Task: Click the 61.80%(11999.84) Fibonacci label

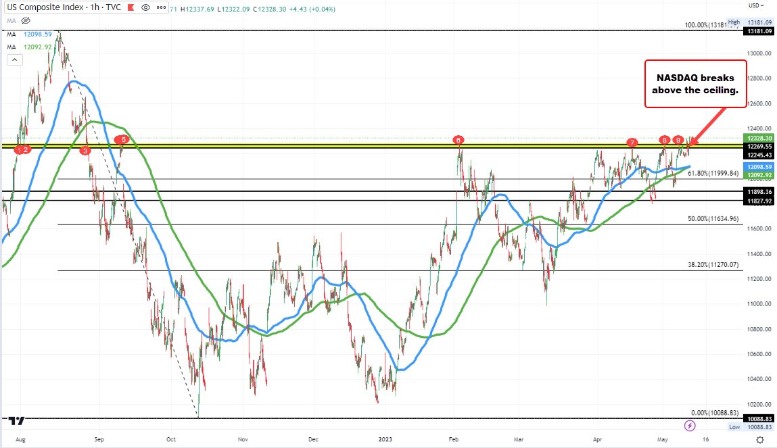Action: pos(713,173)
